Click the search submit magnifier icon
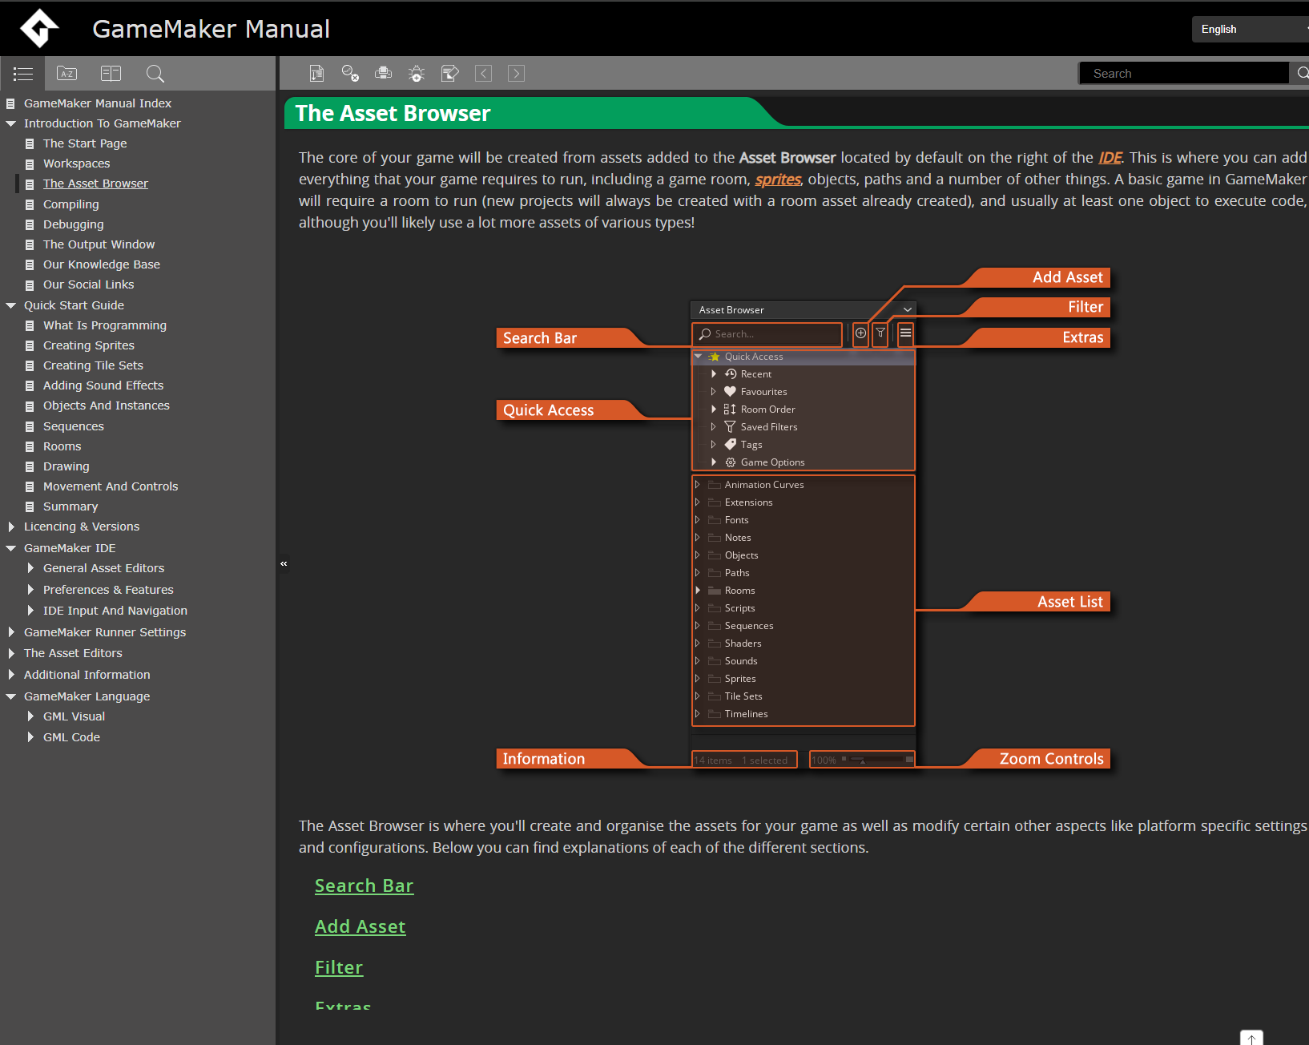Image resolution: width=1309 pixels, height=1045 pixels. 1302,73
